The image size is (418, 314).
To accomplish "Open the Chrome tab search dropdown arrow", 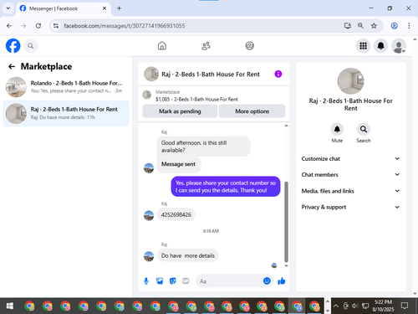I will coord(8,8).
